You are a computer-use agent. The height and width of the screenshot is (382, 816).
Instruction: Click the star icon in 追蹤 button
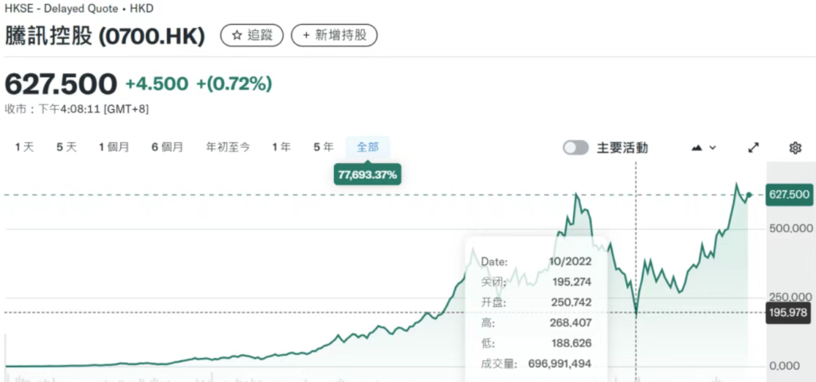point(237,35)
